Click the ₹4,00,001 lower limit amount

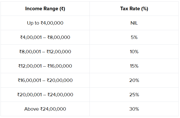coord(31,37)
